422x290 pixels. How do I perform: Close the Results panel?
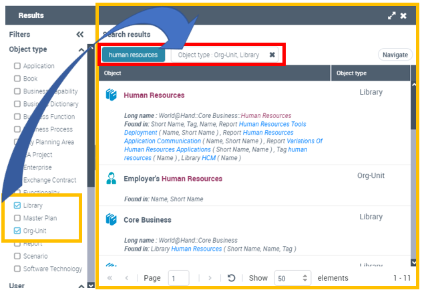[x=403, y=15]
